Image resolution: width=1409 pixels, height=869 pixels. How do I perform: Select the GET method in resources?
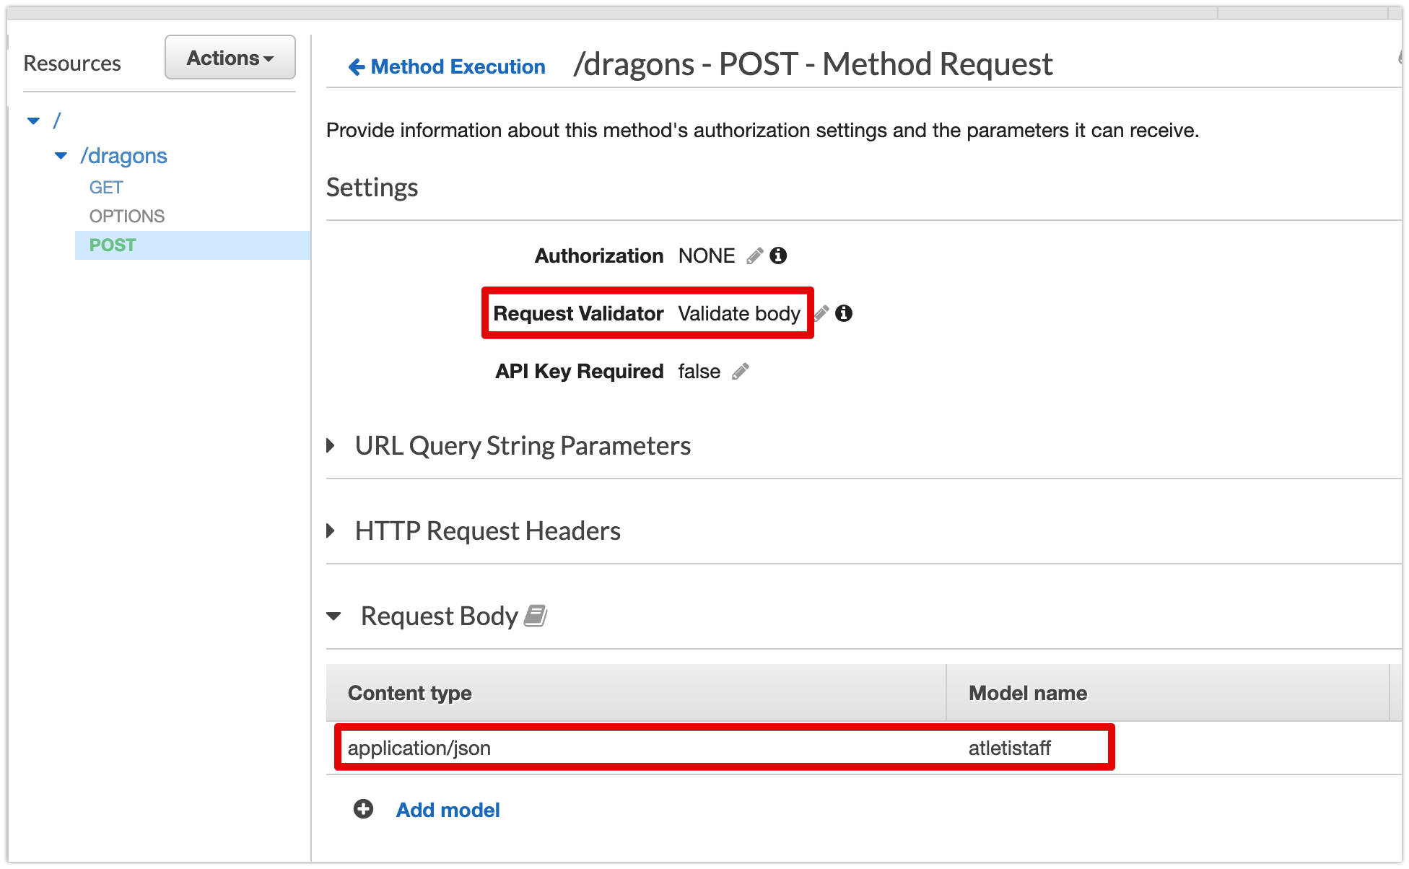(106, 188)
